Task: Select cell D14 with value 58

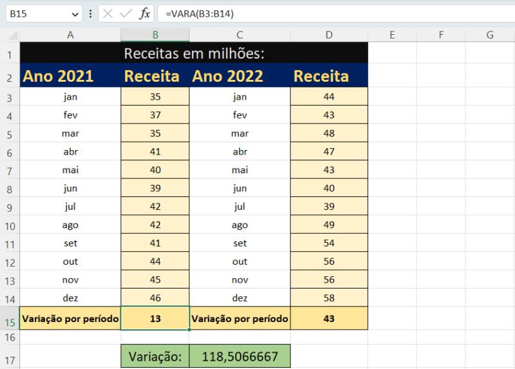Action: coord(329,298)
